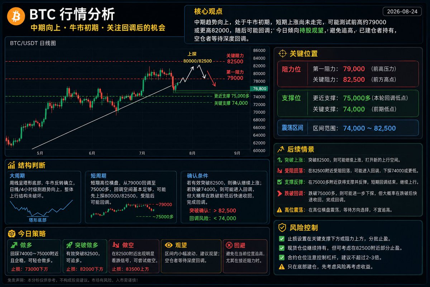The image size is (430, 287).
Task: Click the 60000 price axis value
Action: point(259,150)
